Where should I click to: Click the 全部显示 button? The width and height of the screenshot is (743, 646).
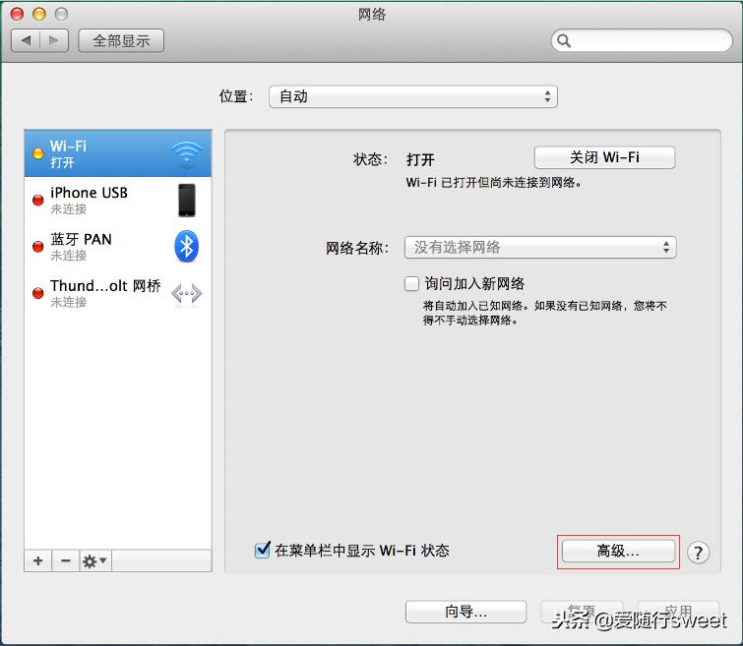tap(121, 40)
